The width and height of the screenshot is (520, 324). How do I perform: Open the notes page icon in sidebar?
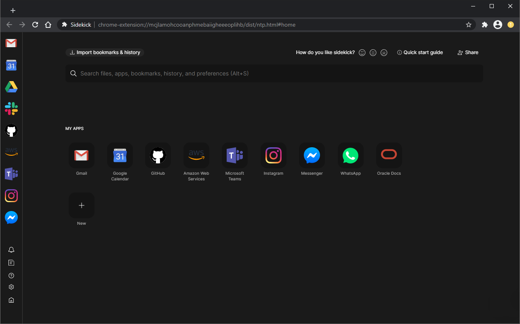[x=11, y=263]
